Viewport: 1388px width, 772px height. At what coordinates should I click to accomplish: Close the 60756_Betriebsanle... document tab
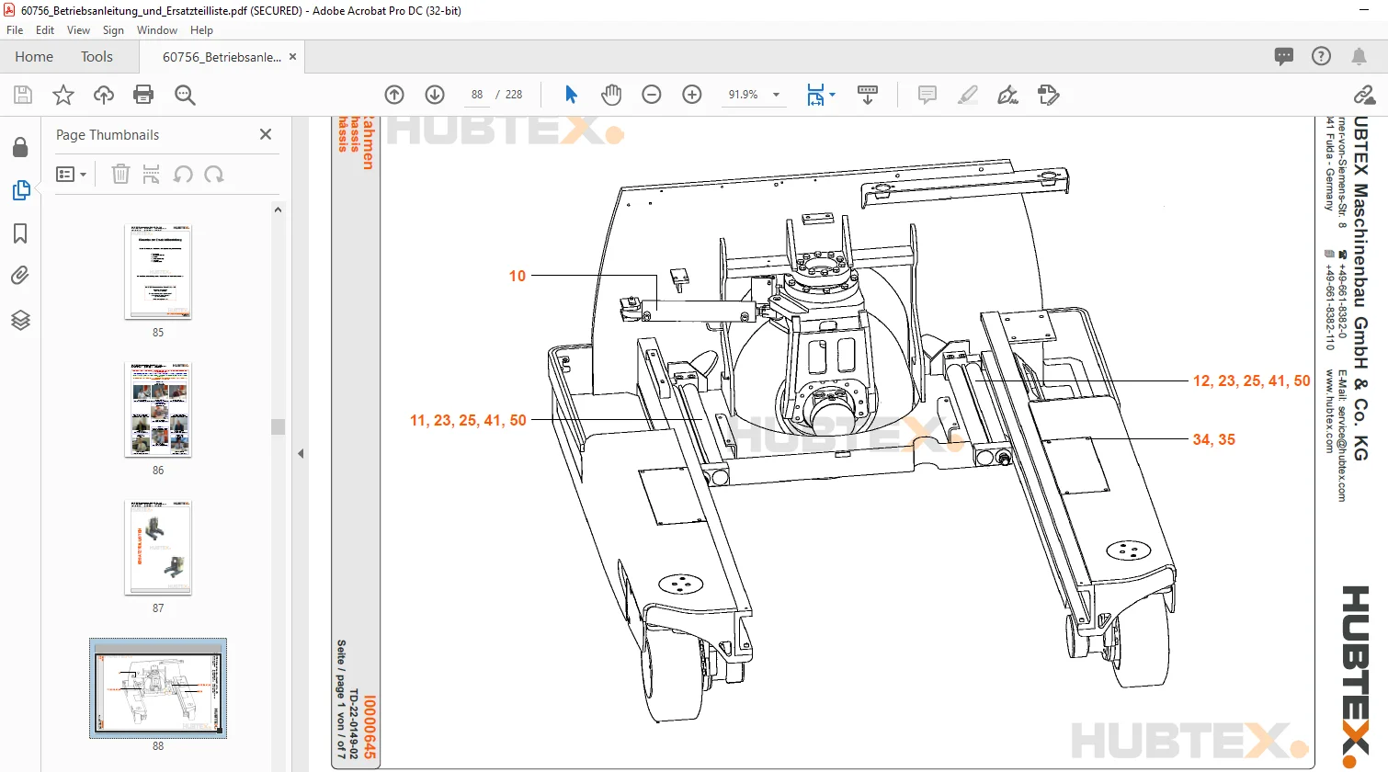click(x=292, y=57)
